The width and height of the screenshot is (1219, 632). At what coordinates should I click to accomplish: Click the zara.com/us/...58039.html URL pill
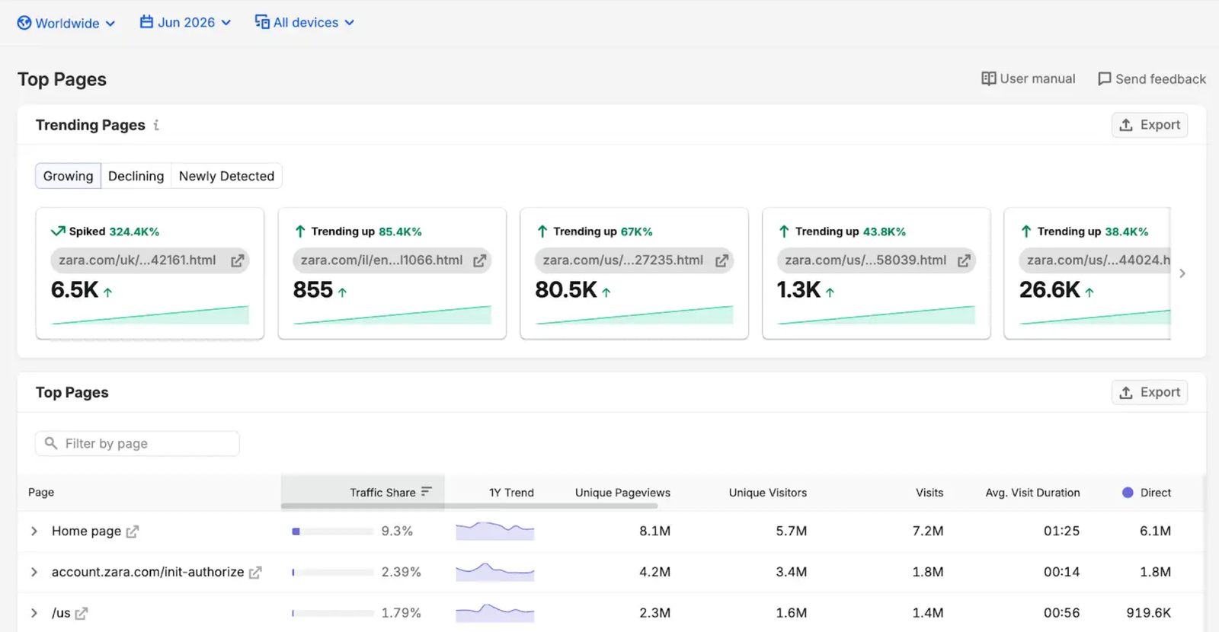[x=876, y=260]
